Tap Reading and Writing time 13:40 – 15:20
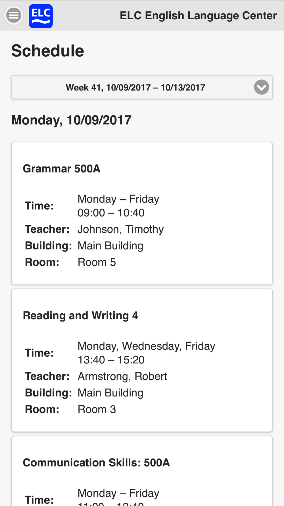 click(111, 360)
